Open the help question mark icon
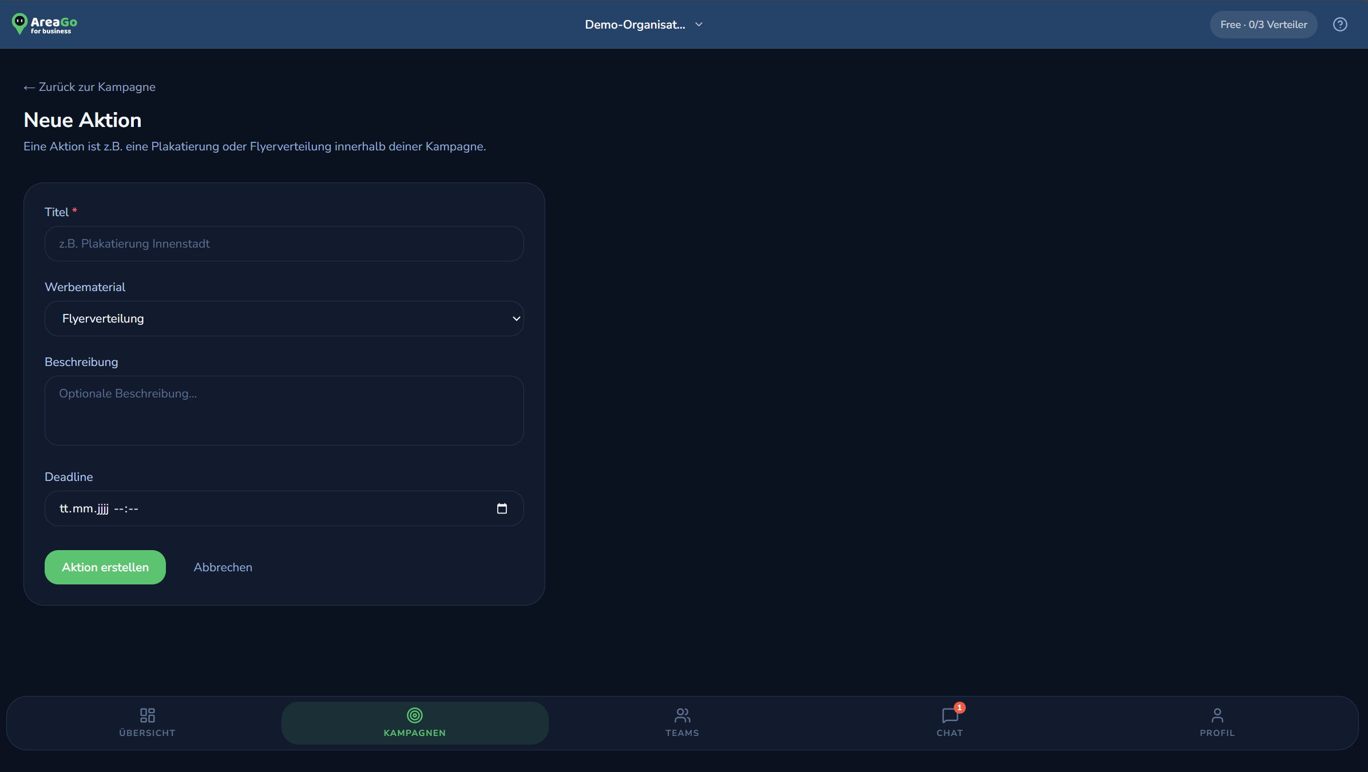This screenshot has width=1368, height=772. 1340,25
